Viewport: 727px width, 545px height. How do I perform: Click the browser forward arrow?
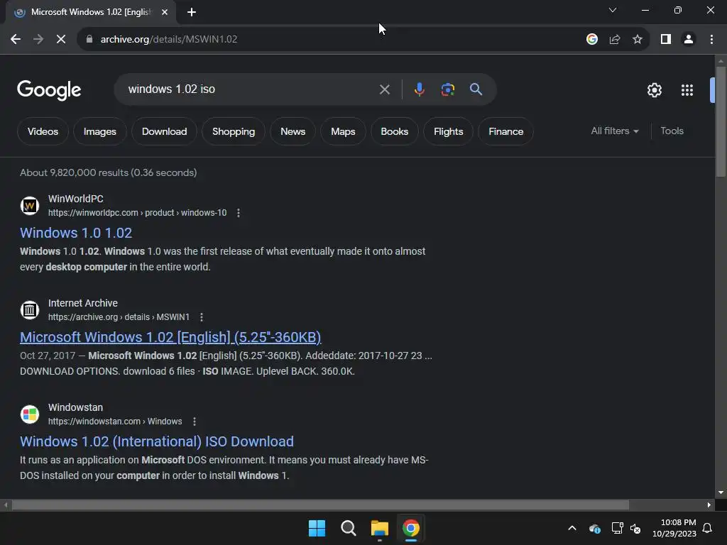pos(38,40)
